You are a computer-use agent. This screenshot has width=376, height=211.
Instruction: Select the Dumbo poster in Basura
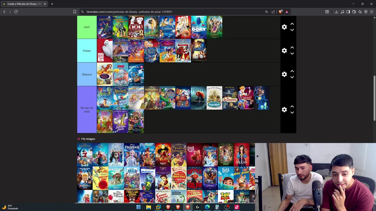point(120,74)
